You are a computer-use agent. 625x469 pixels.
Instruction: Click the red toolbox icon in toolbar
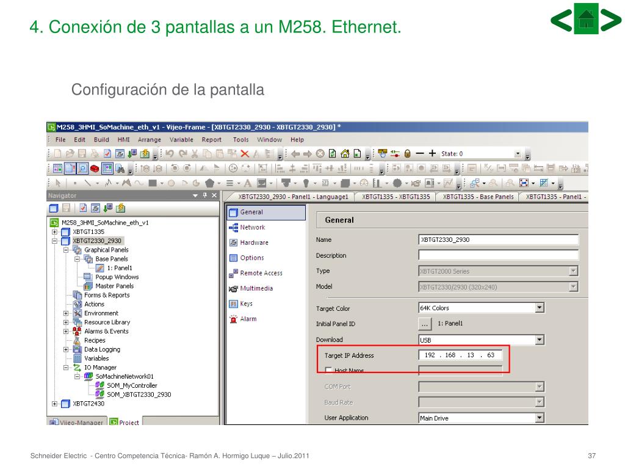tap(95, 169)
